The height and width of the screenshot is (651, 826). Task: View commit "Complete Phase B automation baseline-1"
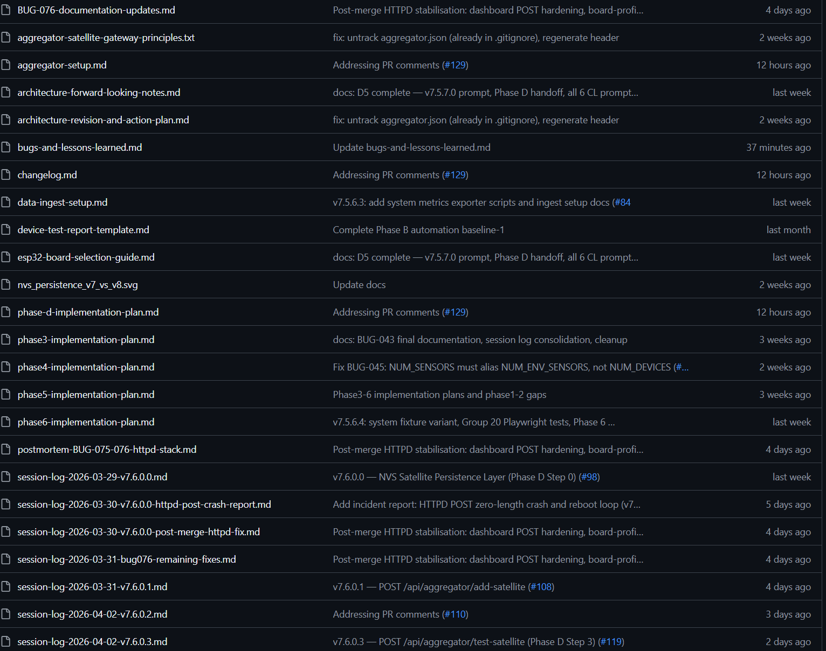(418, 230)
